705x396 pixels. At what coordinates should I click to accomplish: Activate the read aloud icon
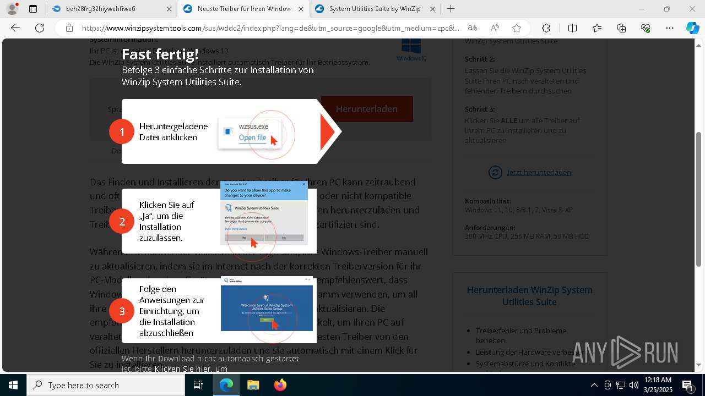495,28
